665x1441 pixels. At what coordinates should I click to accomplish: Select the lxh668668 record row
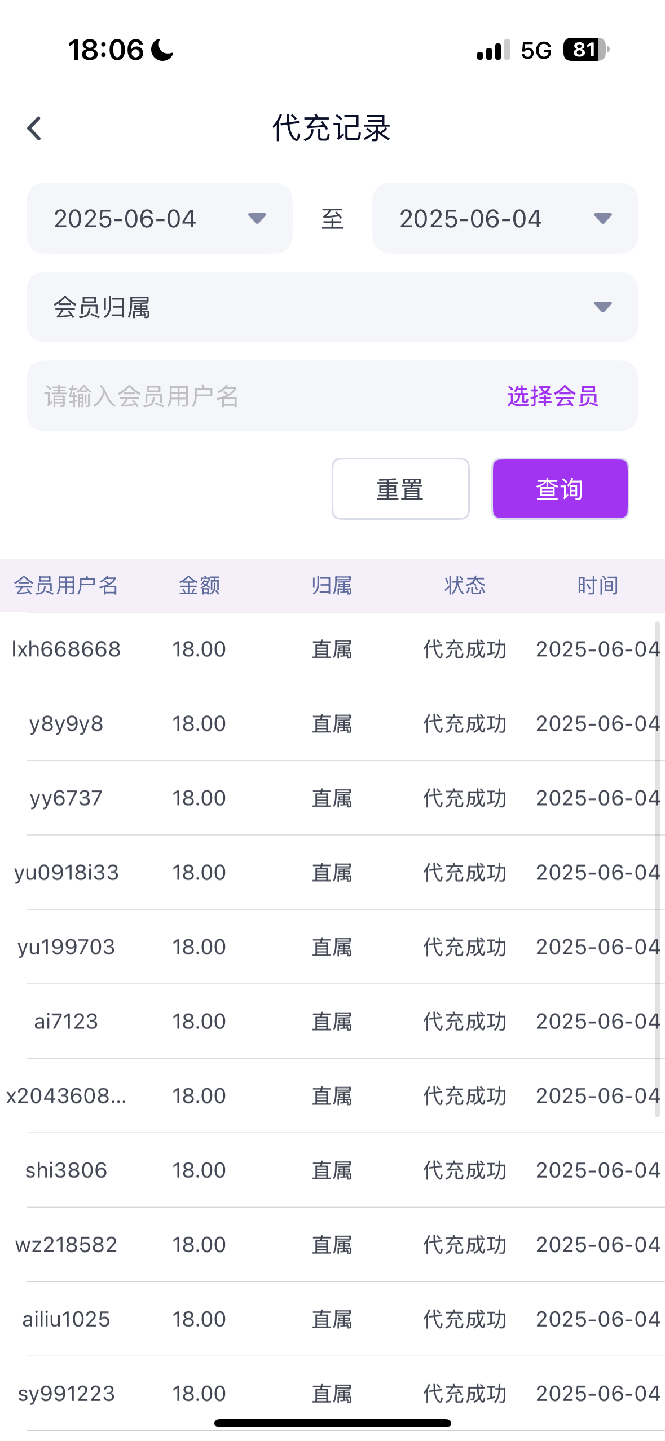click(x=332, y=649)
